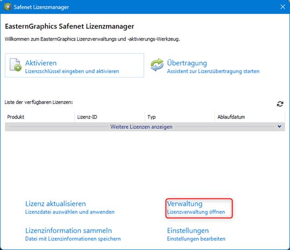Click the green-blue Übertragung arrows icon
This screenshot has width=290, height=250.
157,65
